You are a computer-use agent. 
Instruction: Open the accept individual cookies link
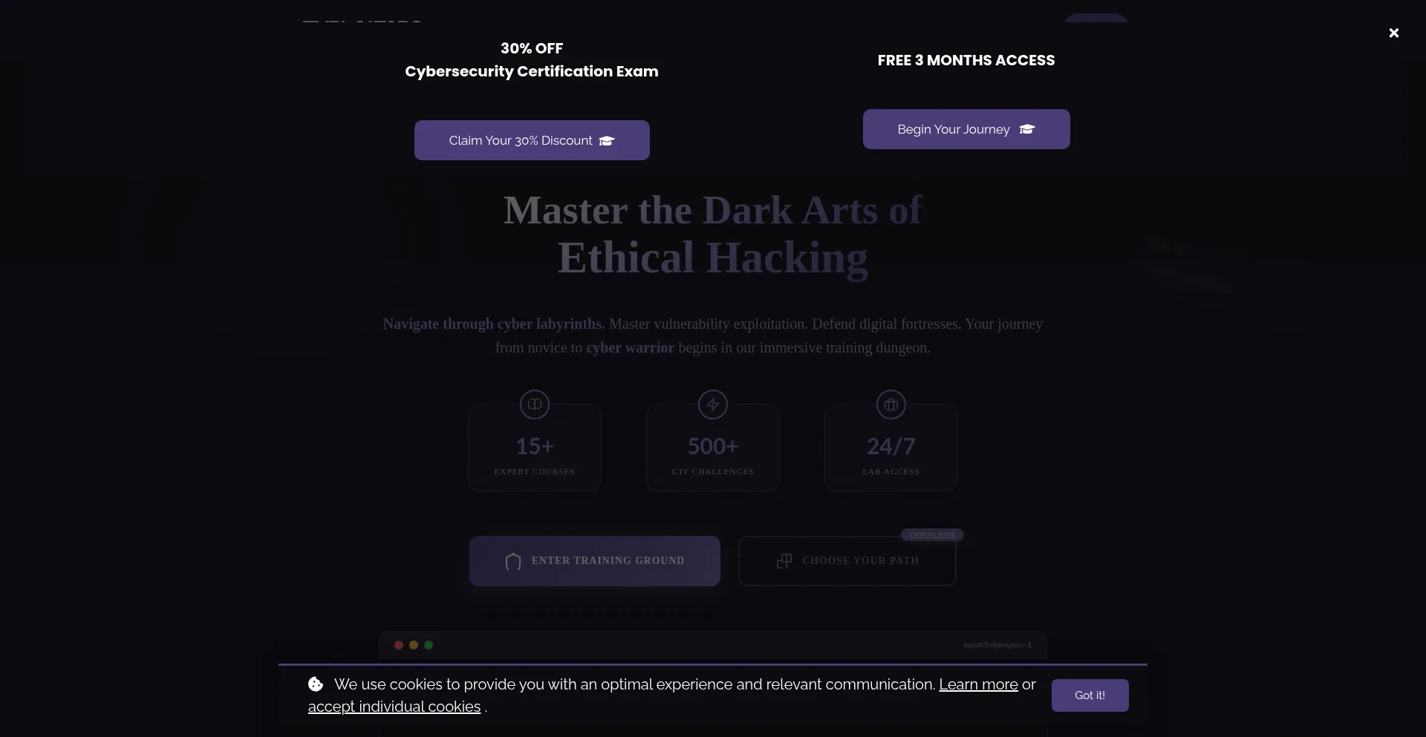point(394,707)
